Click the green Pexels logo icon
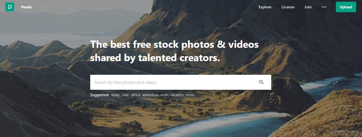Image resolution: width=362 pixels, height=137 pixels. 10,7
